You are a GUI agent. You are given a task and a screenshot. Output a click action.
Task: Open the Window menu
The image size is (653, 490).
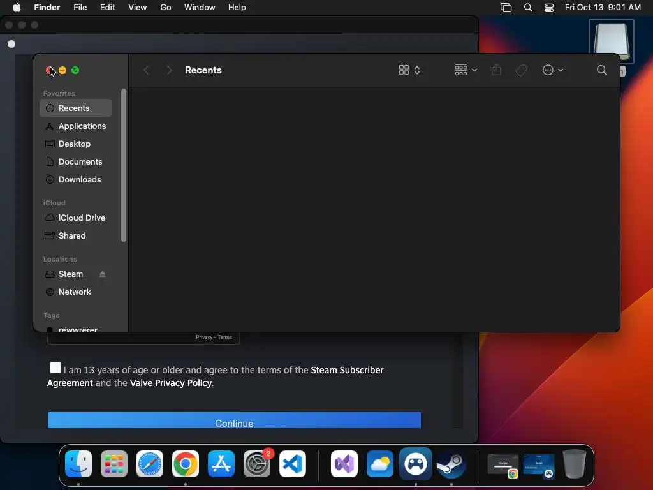(200, 8)
